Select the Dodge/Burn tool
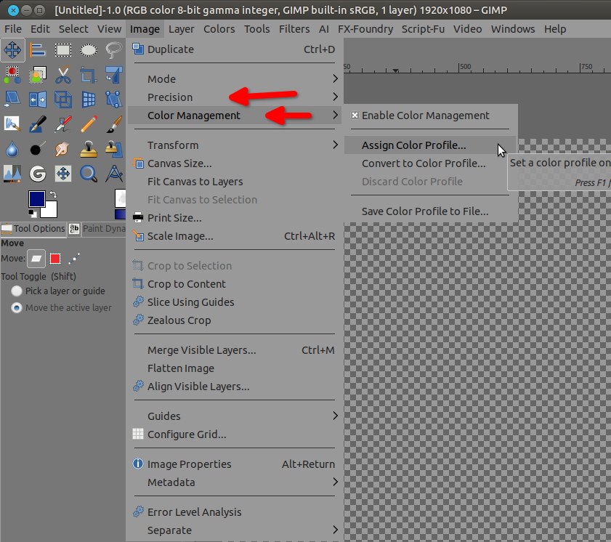 point(38,149)
